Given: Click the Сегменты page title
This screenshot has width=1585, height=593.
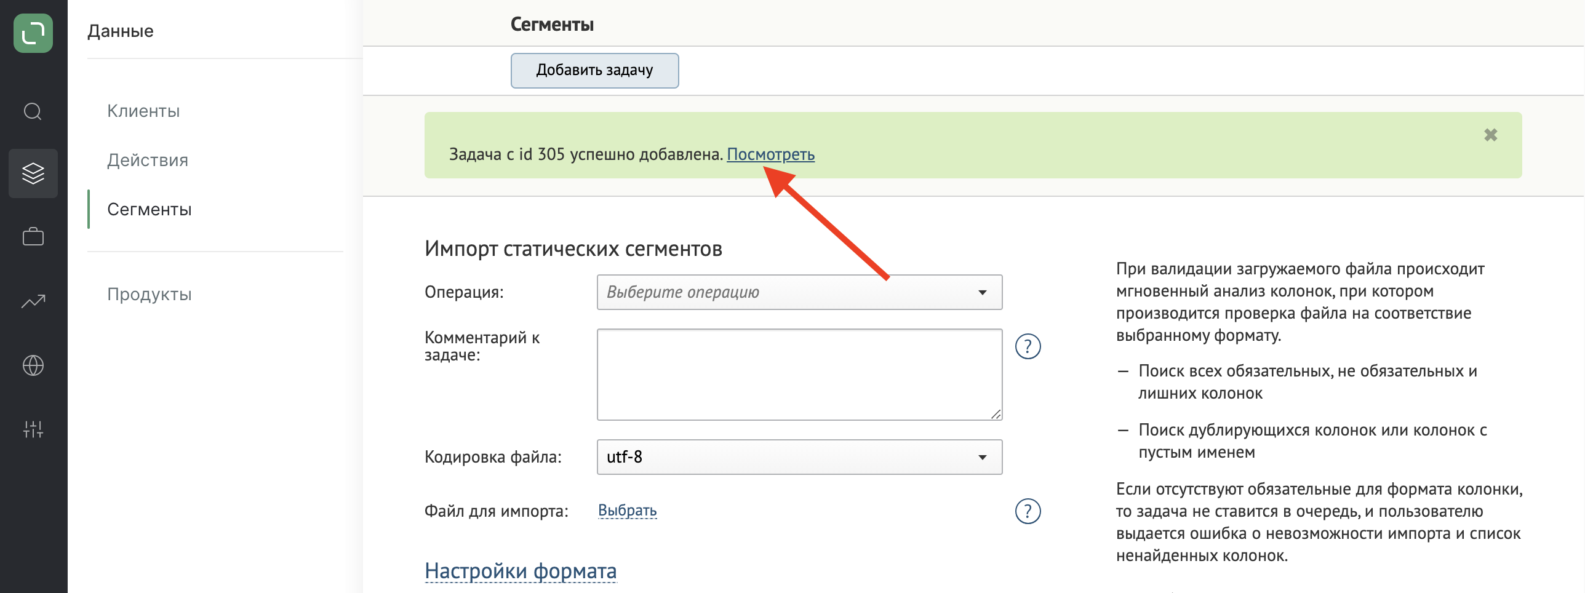Looking at the screenshot, I should pos(552,25).
